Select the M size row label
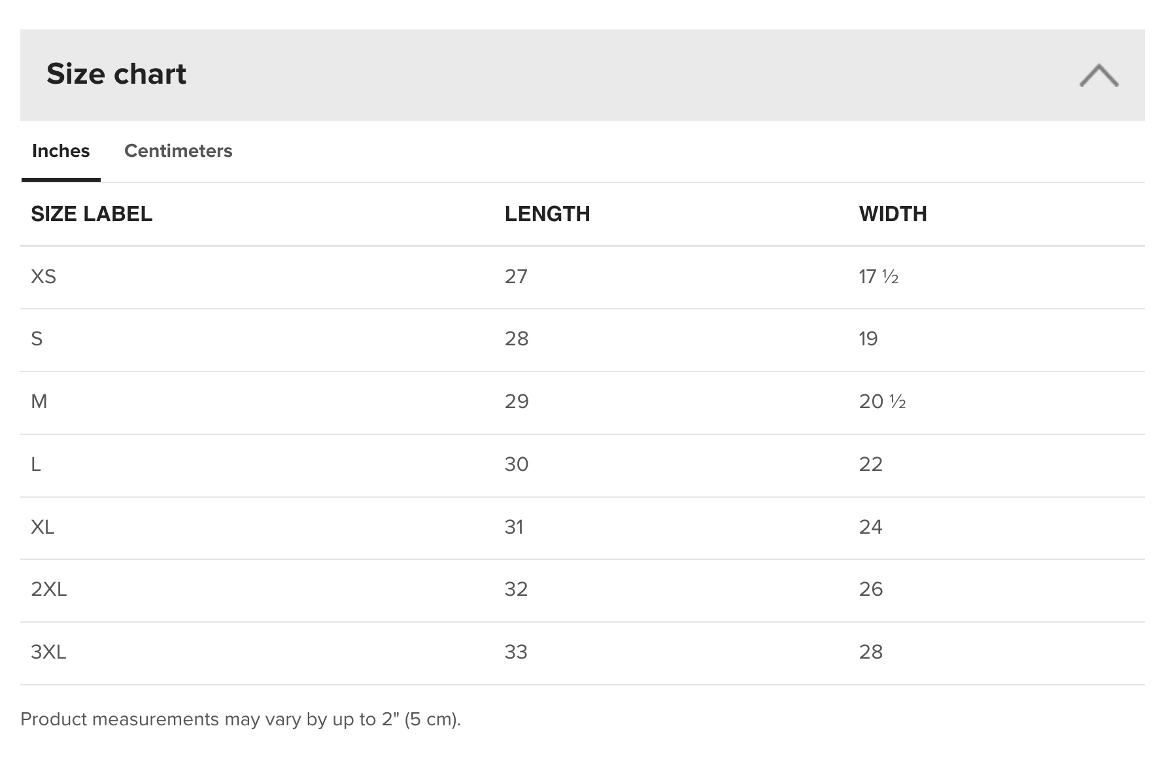 (x=39, y=402)
